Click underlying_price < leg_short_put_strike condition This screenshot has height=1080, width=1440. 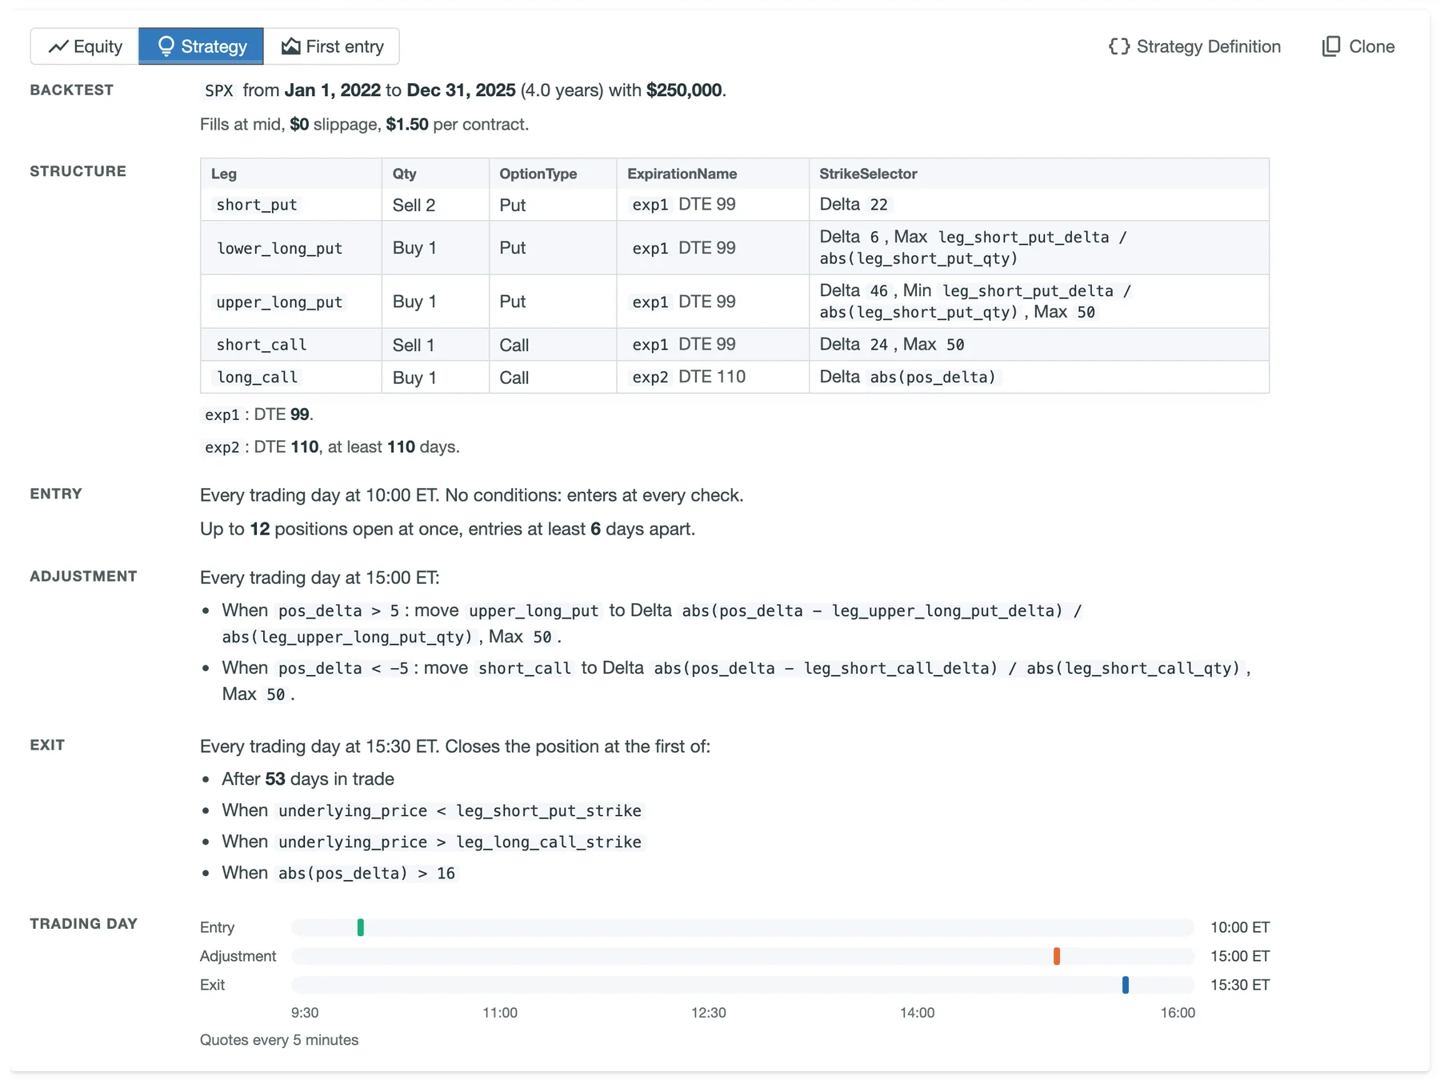pos(460,811)
